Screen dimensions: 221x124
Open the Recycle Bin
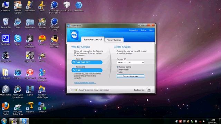click(x=6, y=23)
